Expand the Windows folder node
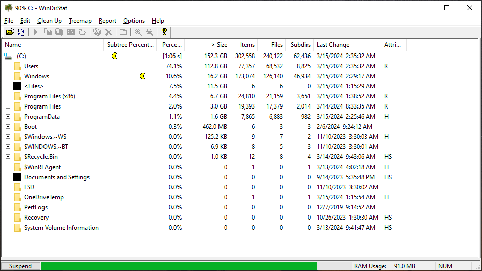Screen dimensions: 482x271 [8, 76]
